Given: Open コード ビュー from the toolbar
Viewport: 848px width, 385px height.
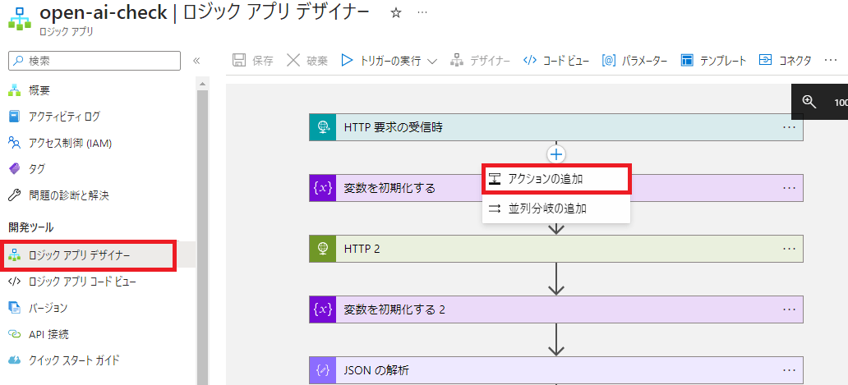Looking at the screenshot, I should point(556,61).
